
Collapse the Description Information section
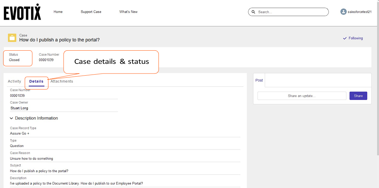pos(12,118)
